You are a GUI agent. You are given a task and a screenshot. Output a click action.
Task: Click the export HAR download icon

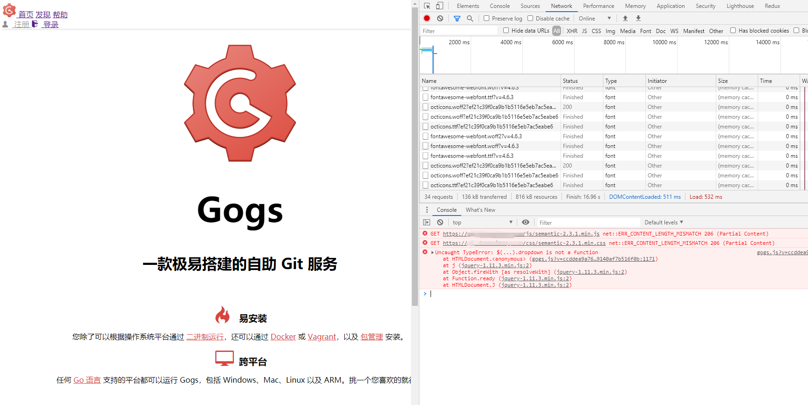(638, 19)
